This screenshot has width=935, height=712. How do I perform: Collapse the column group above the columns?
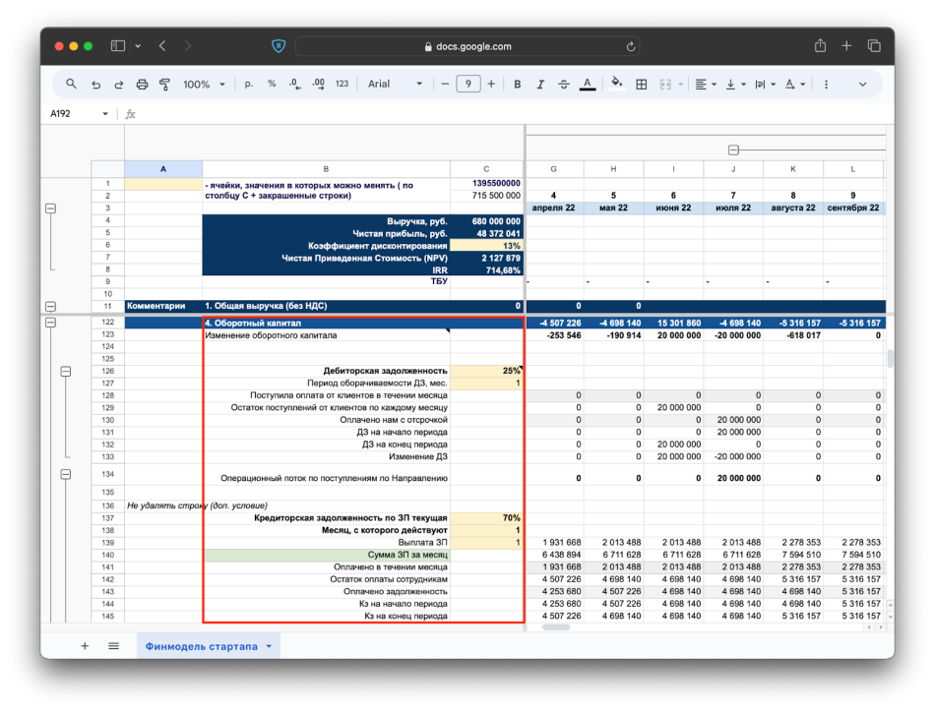click(x=733, y=149)
